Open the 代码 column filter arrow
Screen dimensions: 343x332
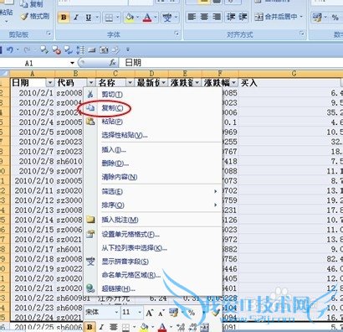(x=91, y=83)
